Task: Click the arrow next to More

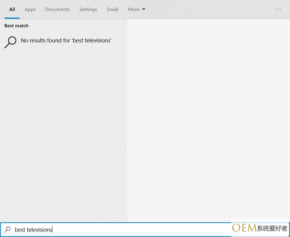Action: click(x=144, y=9)
